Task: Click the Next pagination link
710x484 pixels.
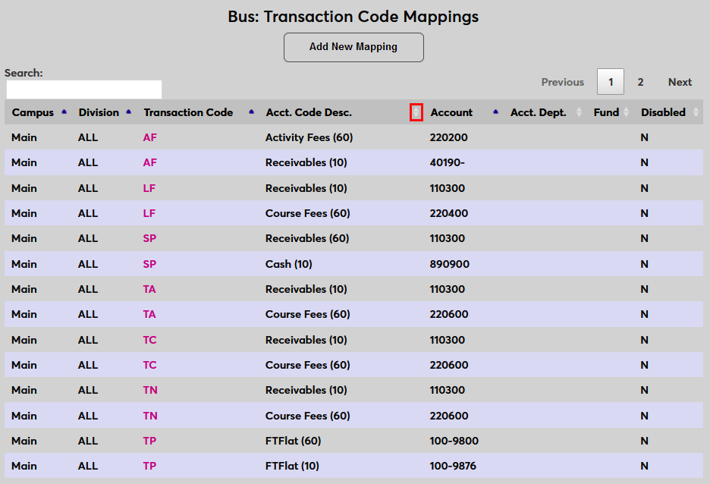Action: [680, 82]
